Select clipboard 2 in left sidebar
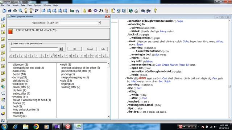 click(x=3, y=26)
